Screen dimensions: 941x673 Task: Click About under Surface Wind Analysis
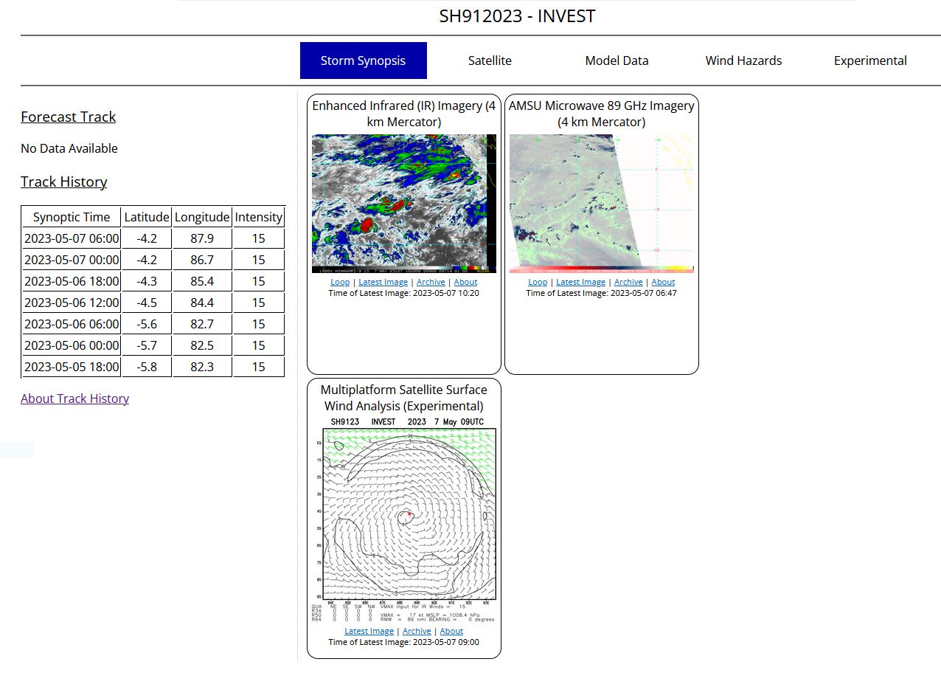coord(451,631)
